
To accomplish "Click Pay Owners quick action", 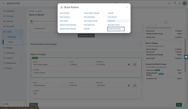I will click(112, 17).
